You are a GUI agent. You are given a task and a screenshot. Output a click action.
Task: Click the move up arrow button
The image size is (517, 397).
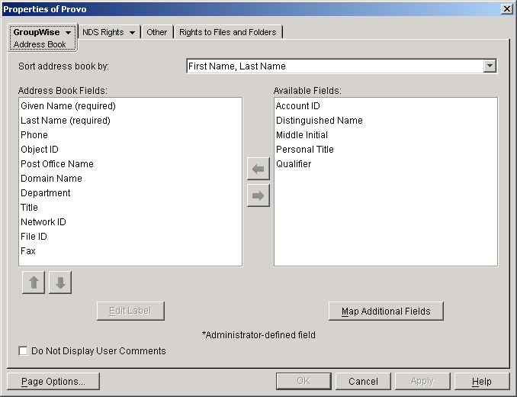point(34,282)
